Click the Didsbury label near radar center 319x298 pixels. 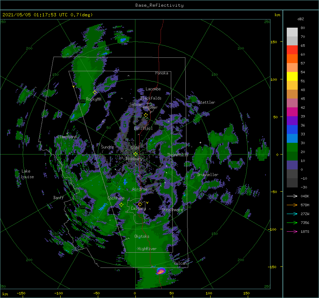(x=134, y=159)
